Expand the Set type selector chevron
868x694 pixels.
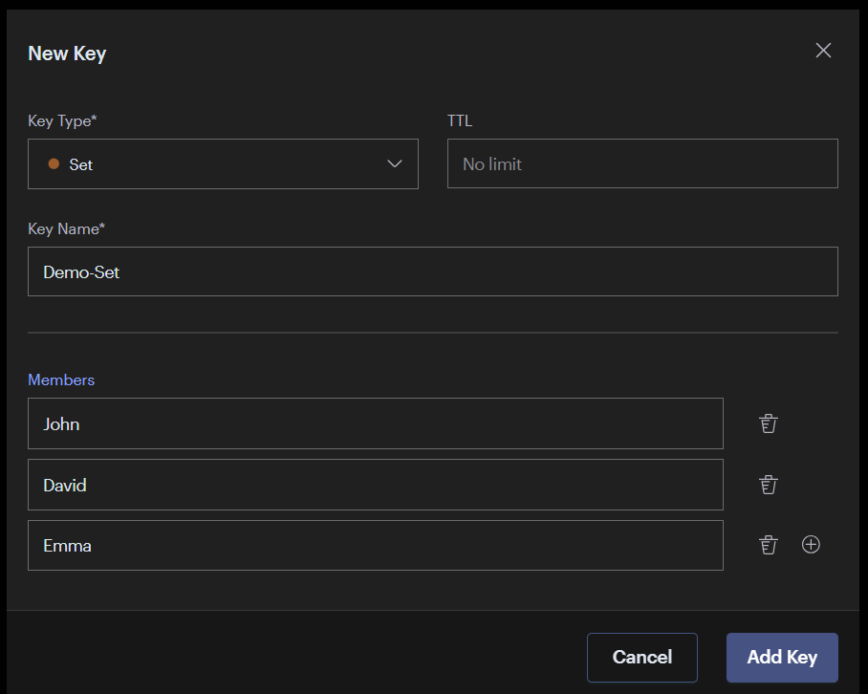[395, 163]
